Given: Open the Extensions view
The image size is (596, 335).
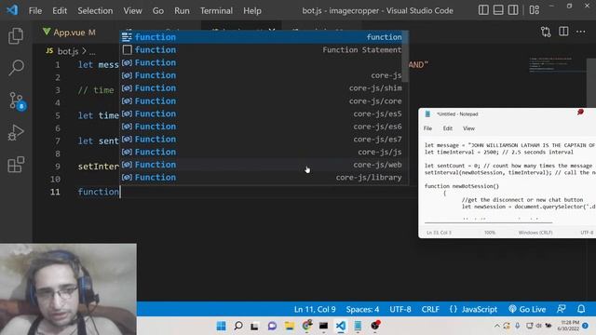Looking at the screenshot, I should tap(16, 165).
